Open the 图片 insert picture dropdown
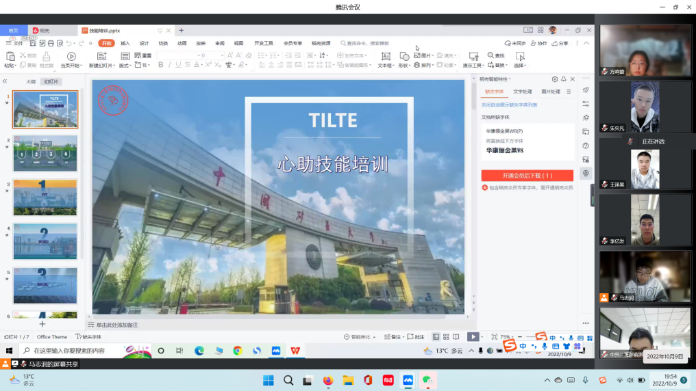The width and height of the screenshot is (696, 391). tap(426, 55)
